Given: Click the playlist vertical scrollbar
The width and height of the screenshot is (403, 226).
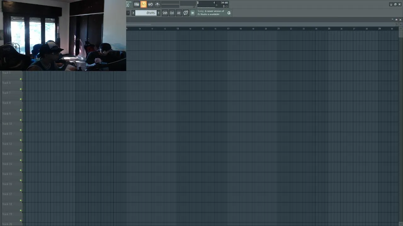Looking at the screenshot, I should (400, 126).
